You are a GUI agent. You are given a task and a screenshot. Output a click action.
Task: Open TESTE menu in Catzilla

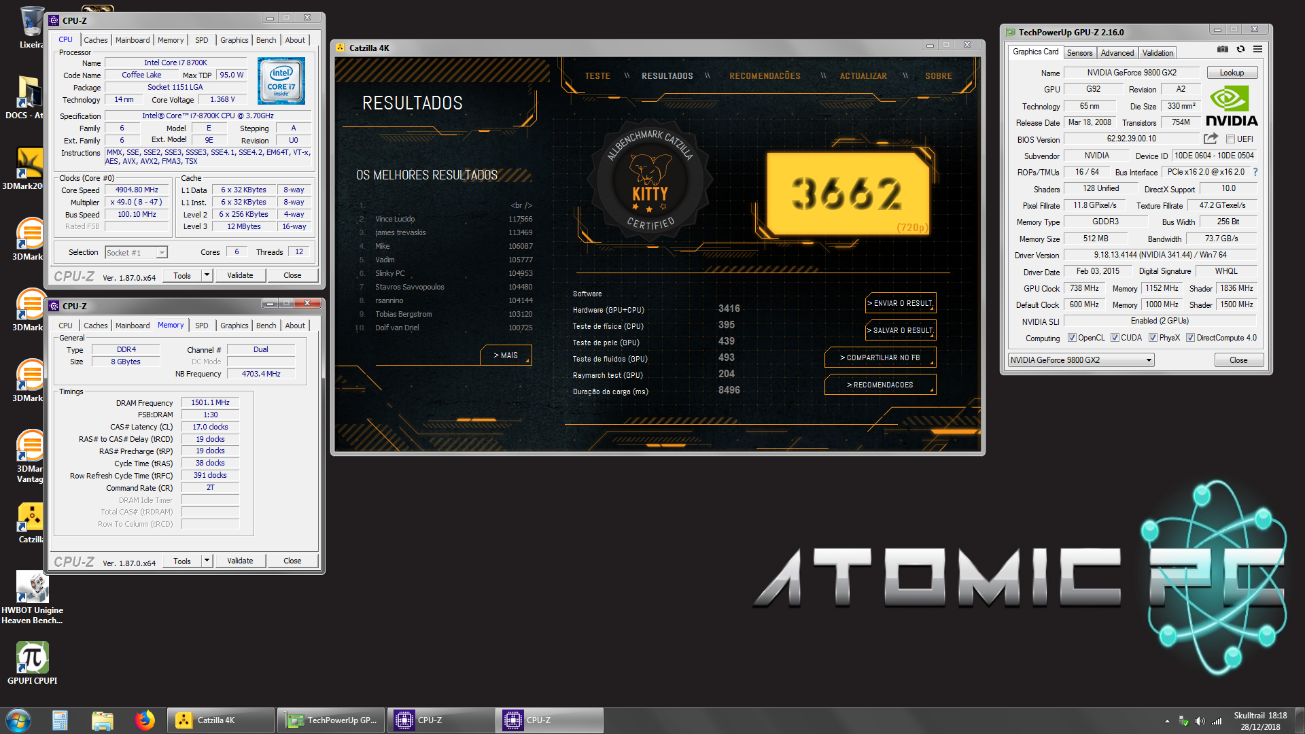597,76
